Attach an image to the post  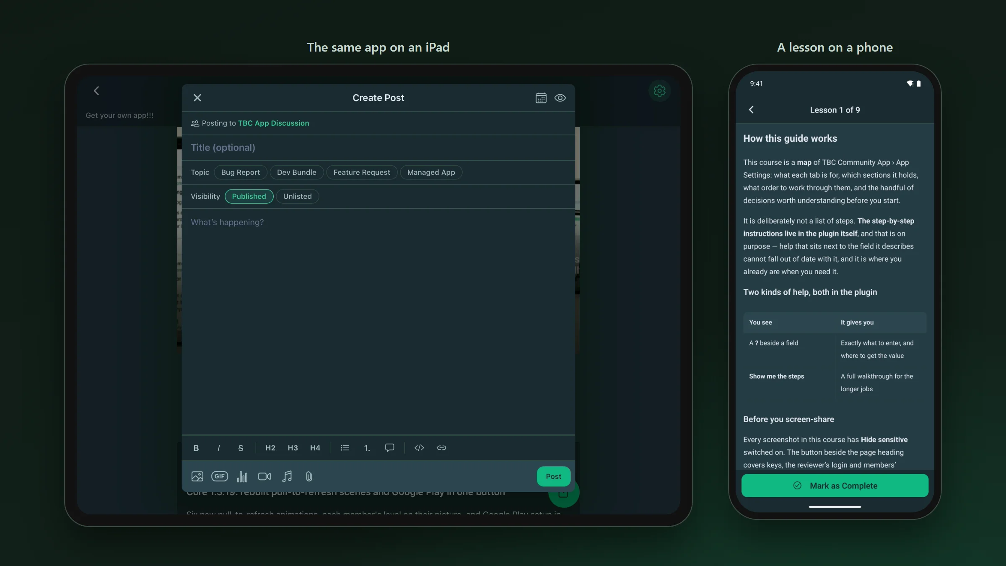(197, 476)
